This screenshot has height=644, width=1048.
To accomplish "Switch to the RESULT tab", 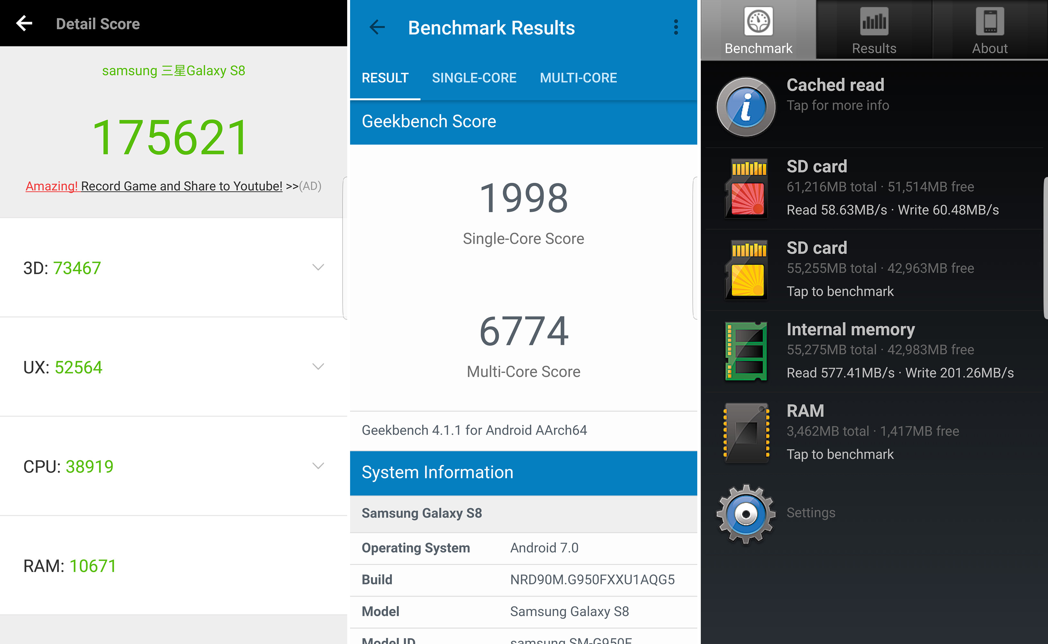I will pyautogui.click(x=385, y=78).
